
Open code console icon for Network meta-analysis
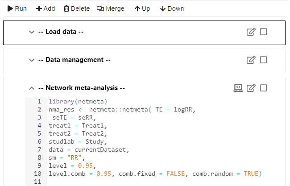click(238, 88)
